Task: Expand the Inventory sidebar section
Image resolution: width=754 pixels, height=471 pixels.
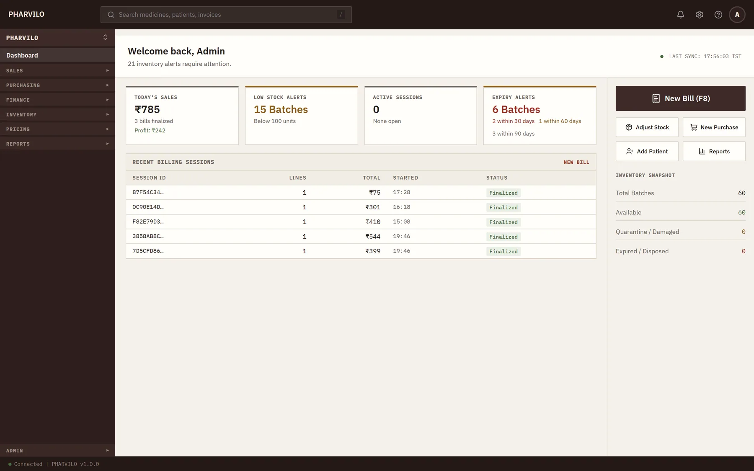Action: click(x=57, y=114)
